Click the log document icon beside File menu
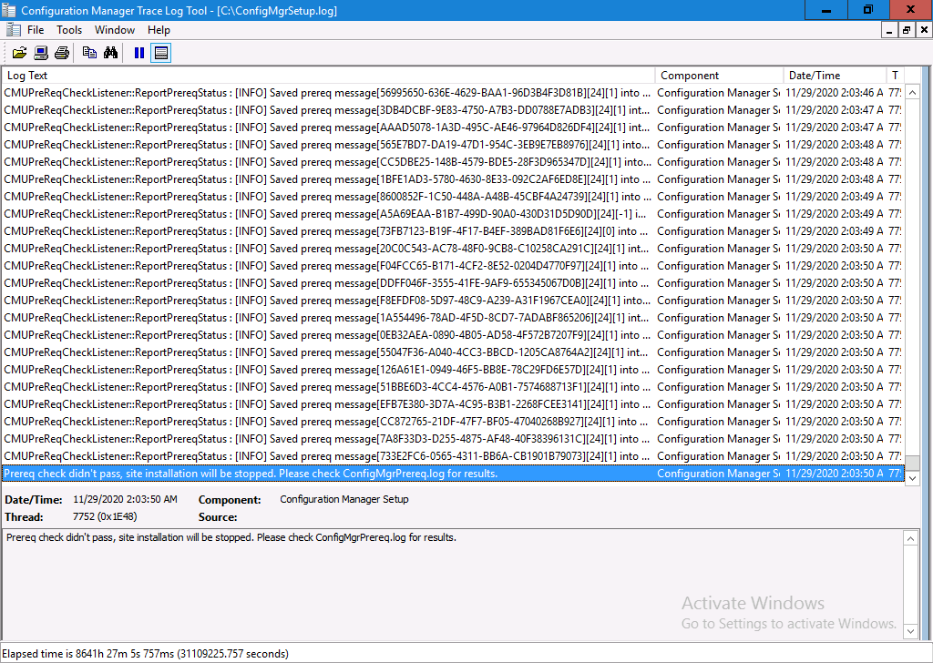Viewport: 933px width, 663px height. 13,30
